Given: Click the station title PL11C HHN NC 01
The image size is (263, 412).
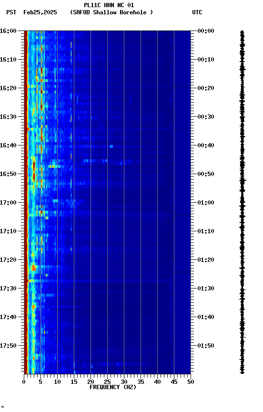Looking at the screenshot, I should tap(109, 5).
